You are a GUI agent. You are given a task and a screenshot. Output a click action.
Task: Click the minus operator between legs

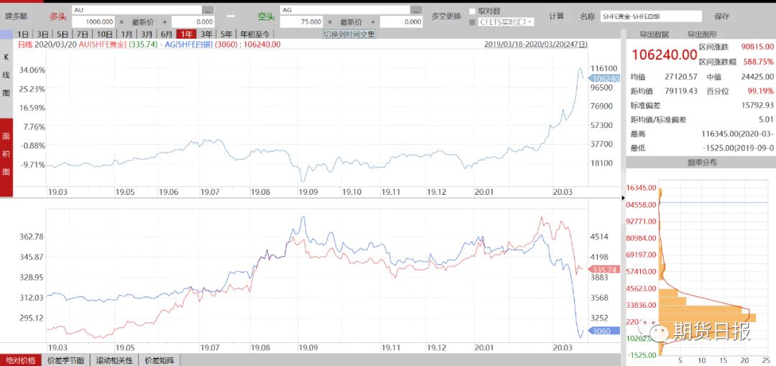(x=231, y=16)
